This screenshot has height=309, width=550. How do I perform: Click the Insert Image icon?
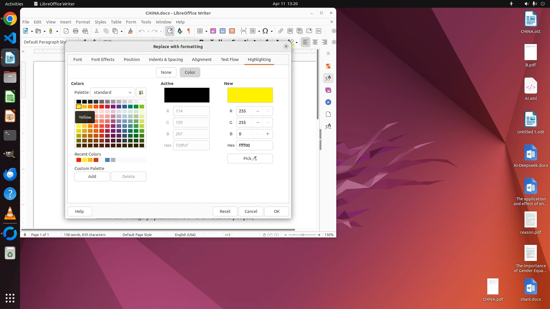pyautogui.click(x=213, y=31)
